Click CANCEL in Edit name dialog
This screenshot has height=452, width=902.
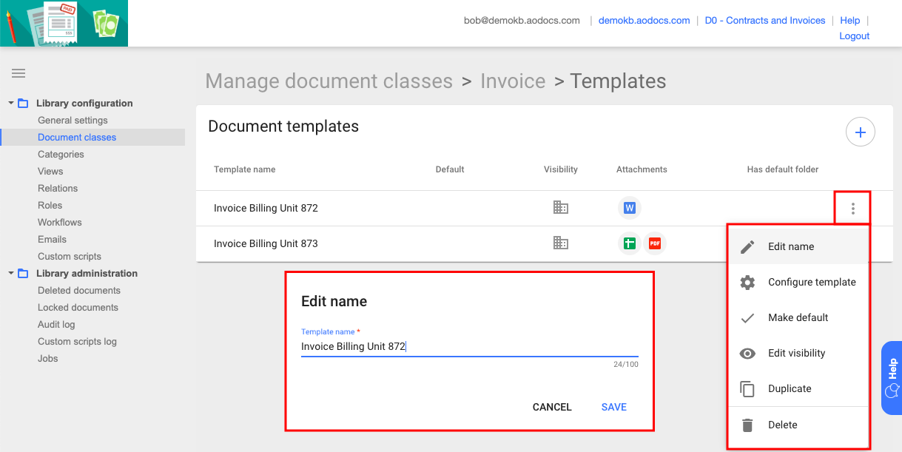tap(552, 407)
